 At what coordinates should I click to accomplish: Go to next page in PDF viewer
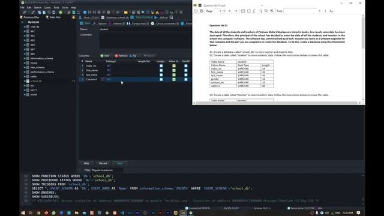tap(236, 11)
